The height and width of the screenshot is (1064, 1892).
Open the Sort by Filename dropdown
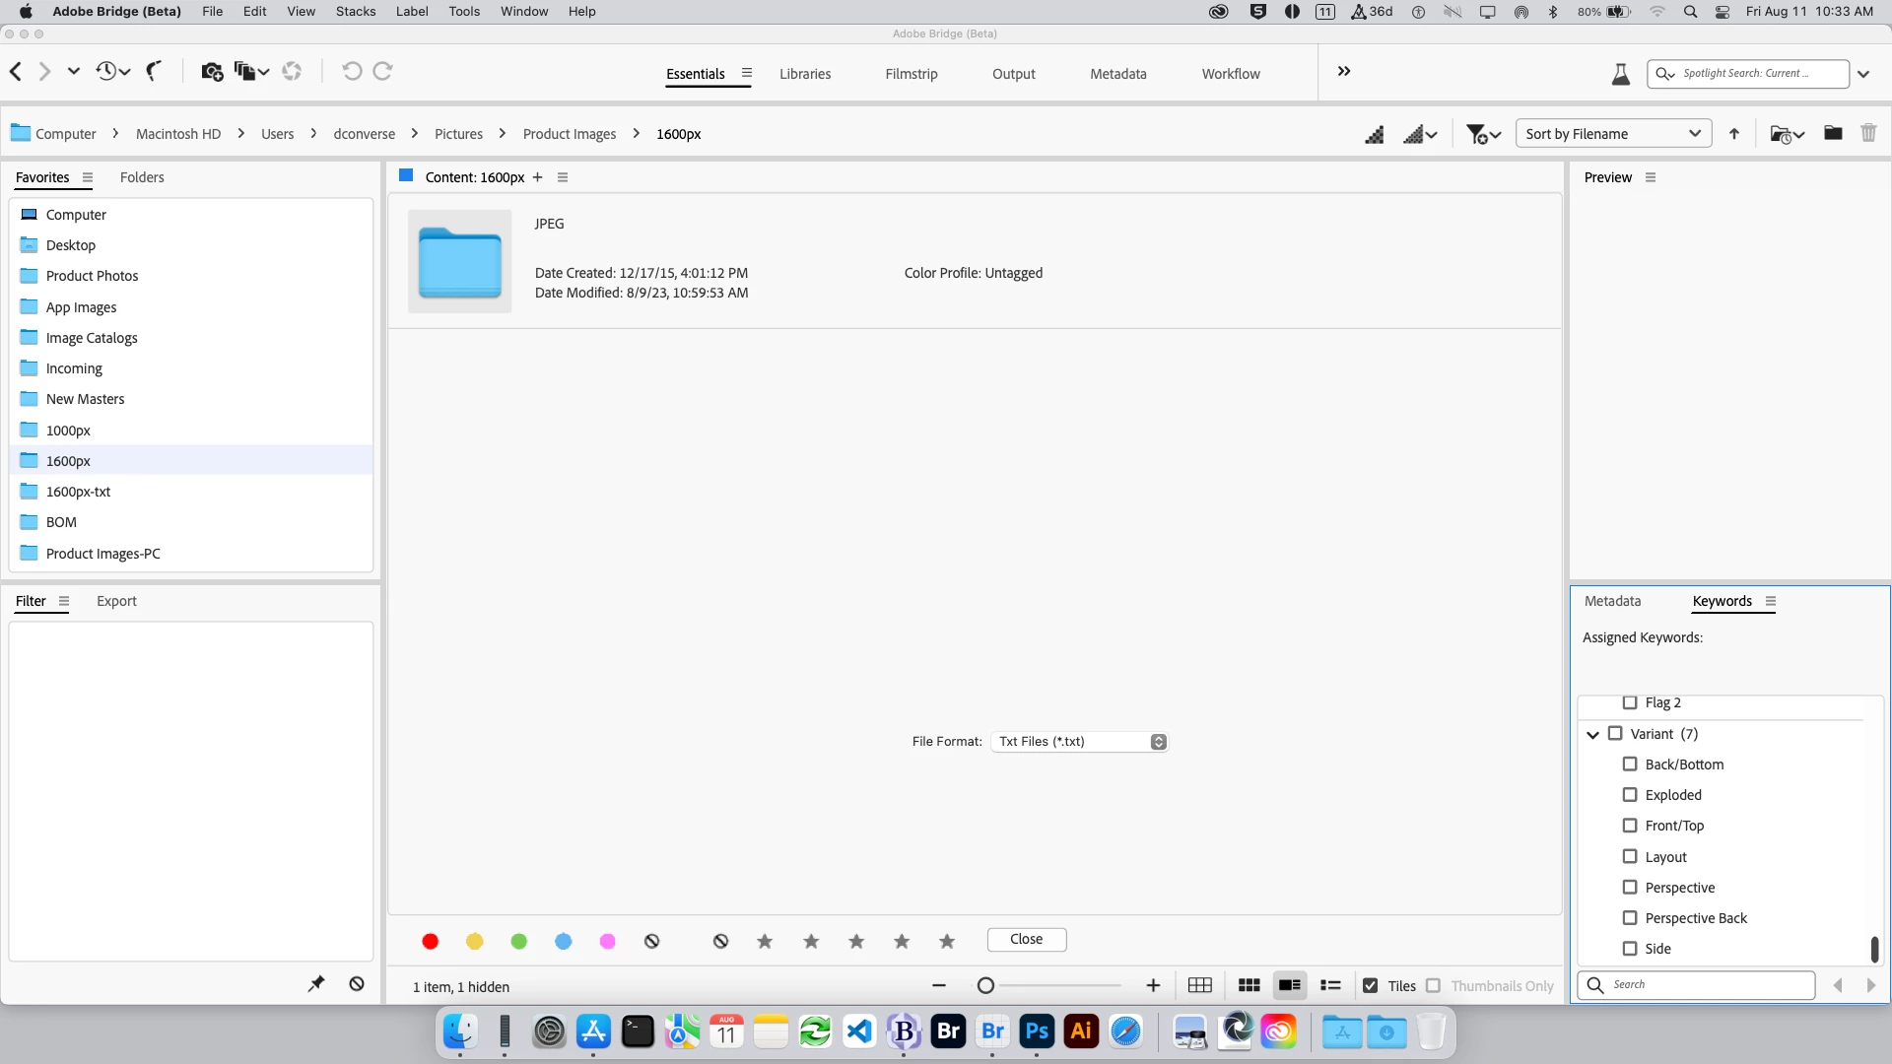(x=1613, y=134)
